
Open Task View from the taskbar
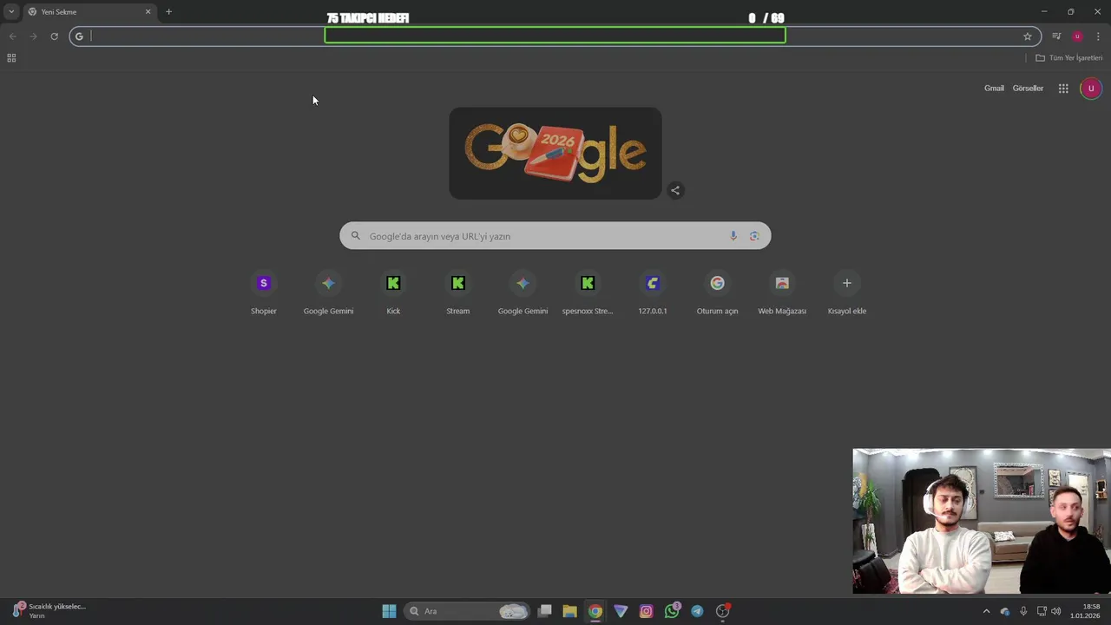coord(545,611)
